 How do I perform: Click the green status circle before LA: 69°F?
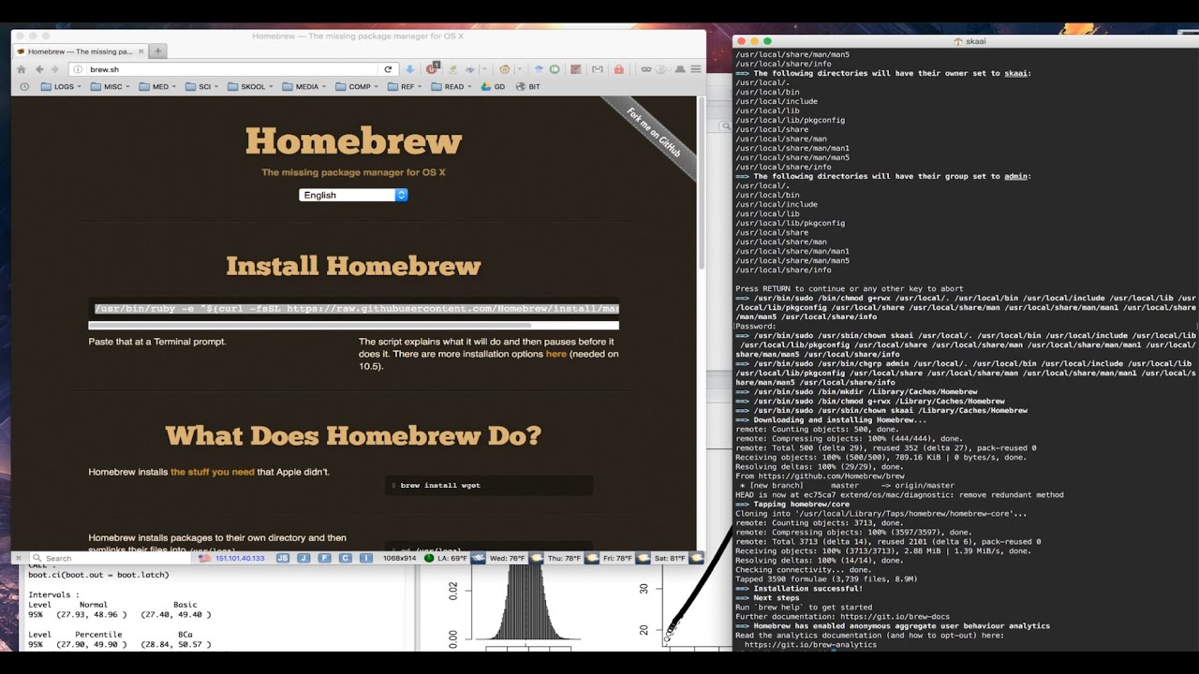[x=429, y=558]
